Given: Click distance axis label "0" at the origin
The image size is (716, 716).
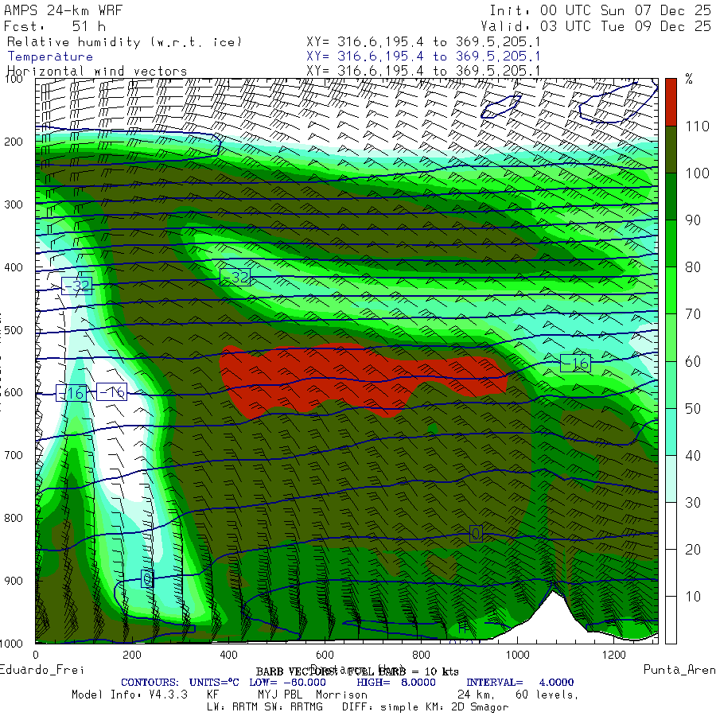Looking at the screenshot, I should 36,656.
